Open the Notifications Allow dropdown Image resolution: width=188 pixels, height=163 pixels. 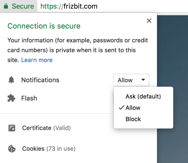click(131, 80)
